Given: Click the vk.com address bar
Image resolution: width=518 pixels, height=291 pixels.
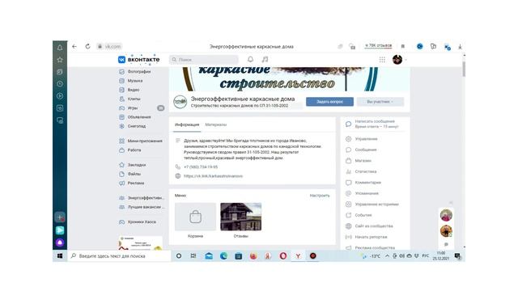Looking at the screenshot, I should pyautogui.click(x=109, y=47).
